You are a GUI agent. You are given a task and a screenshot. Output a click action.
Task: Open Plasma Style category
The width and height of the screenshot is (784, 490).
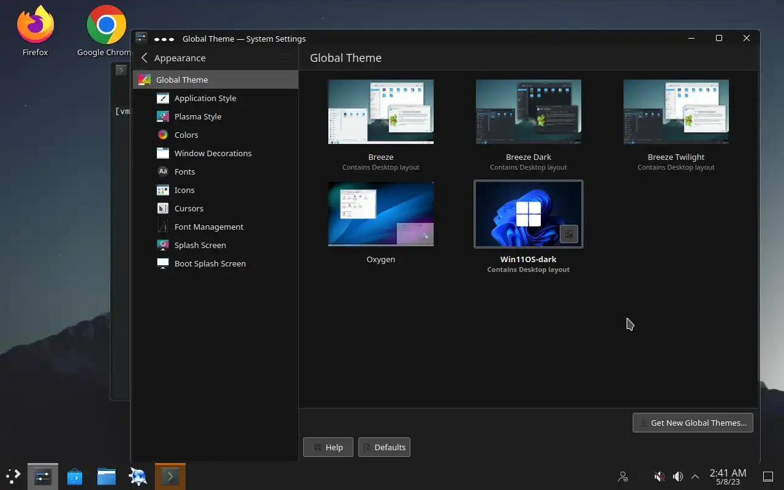click(x=216, y=116)
